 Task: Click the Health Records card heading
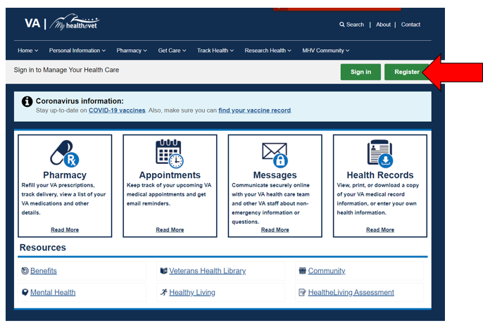(x=380, y=175)
